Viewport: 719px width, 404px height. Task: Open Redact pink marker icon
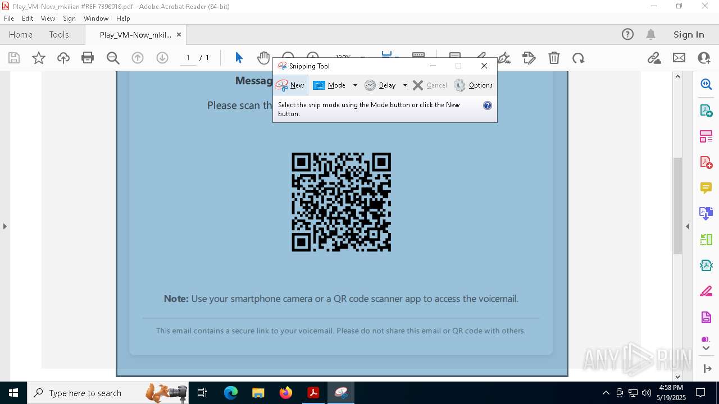point(706,292)
